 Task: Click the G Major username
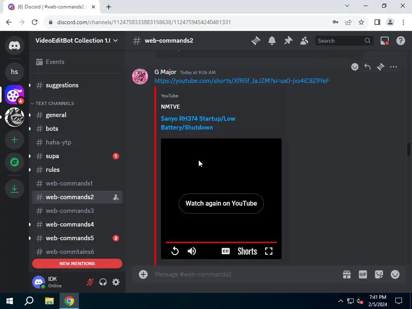(x=165, y=72)
